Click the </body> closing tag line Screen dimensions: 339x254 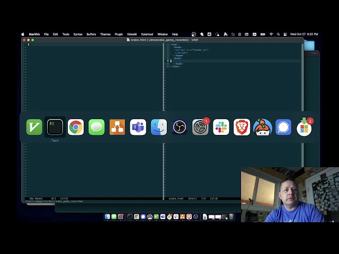tap(178, 63)
